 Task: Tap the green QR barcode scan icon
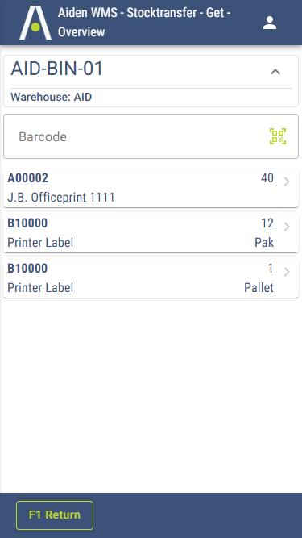(278, 136)
